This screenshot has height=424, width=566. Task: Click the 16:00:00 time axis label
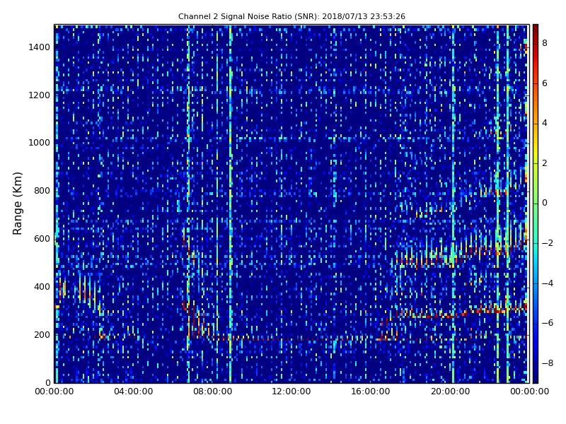(x=371, y=391)
